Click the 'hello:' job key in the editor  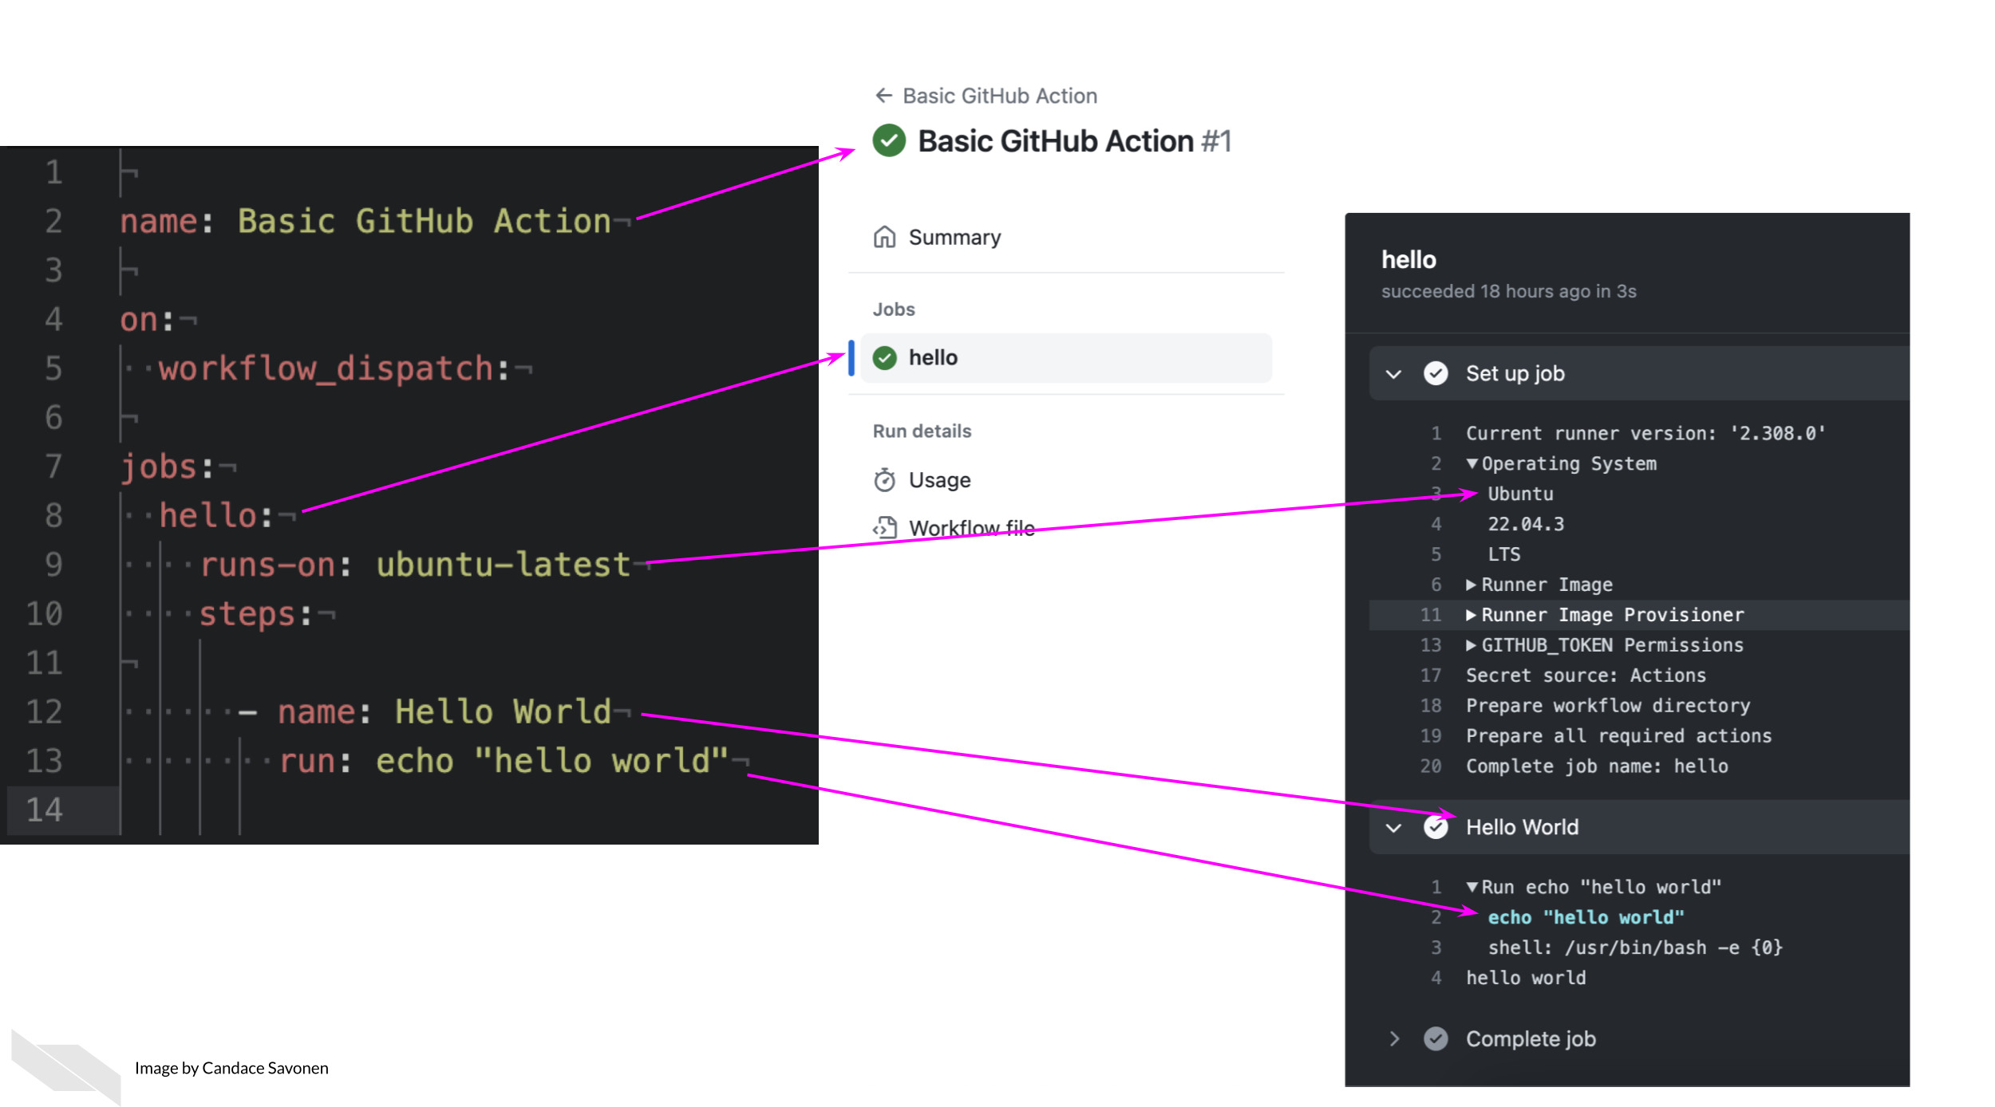click(x=215, y=516)
